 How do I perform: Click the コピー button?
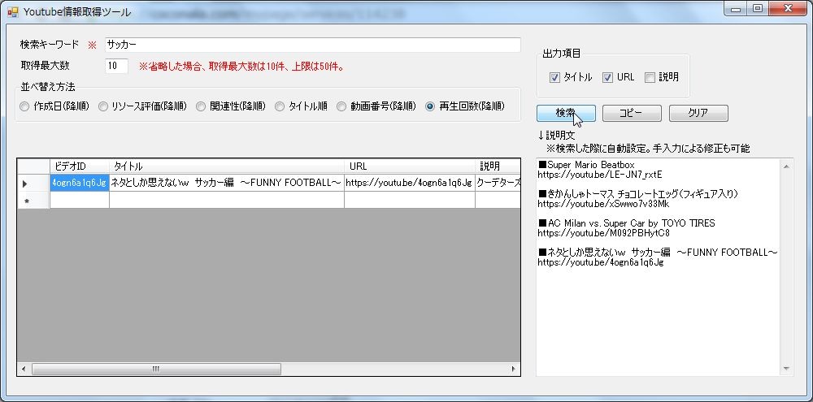tap(632, 113)
